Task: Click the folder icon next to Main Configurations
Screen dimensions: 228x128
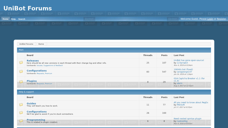Action: tap(21, 71)
